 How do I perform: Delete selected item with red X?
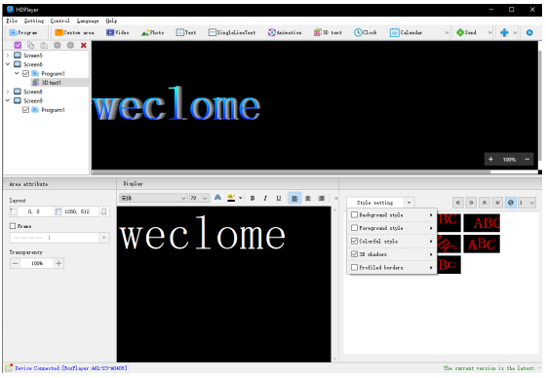click(x=84, y=45)
